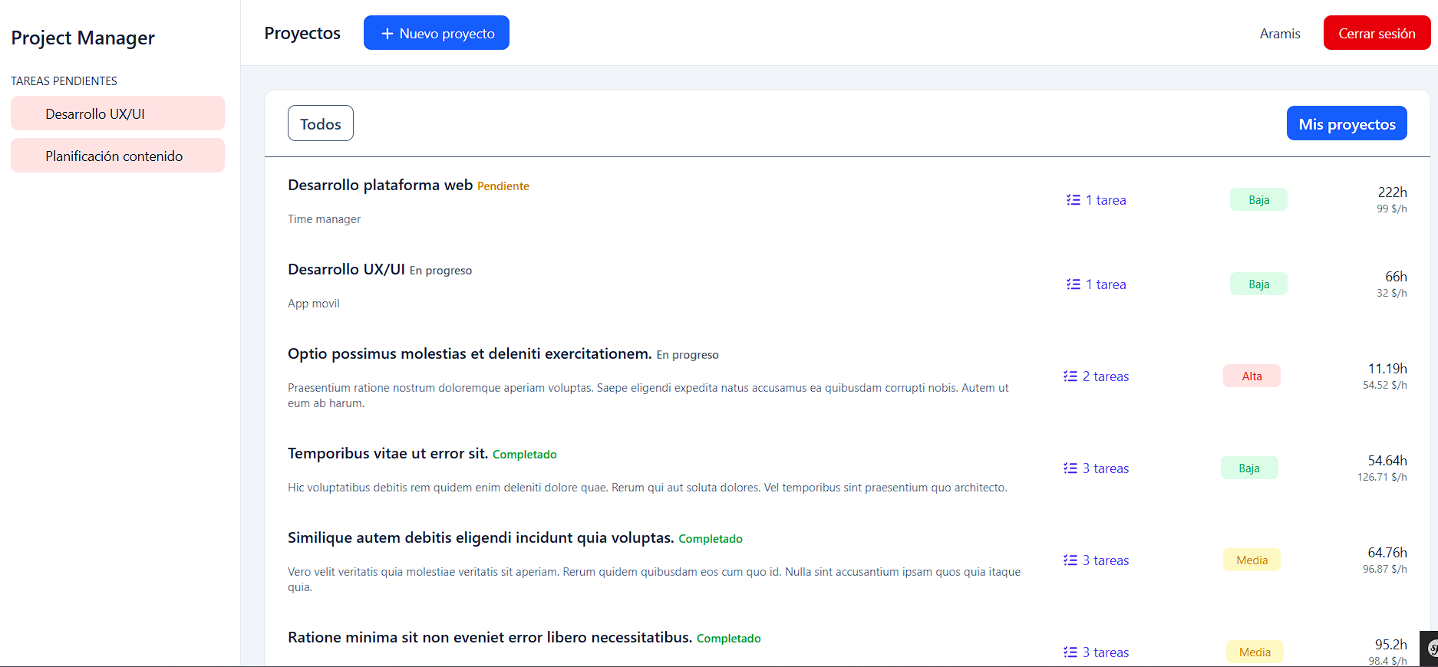The width and height of the screenshot is (1438, 667).
Task: Open the Temporibus vitae ut error sit project
Action: point(388,453)
